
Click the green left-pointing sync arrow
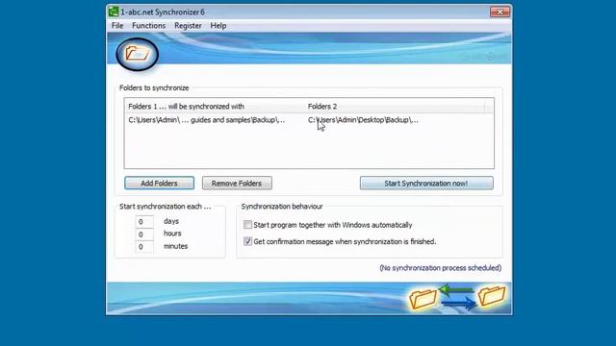tap(455, 290)
